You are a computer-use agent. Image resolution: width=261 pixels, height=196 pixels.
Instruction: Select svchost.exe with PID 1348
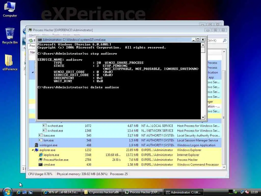click(125, 131)
